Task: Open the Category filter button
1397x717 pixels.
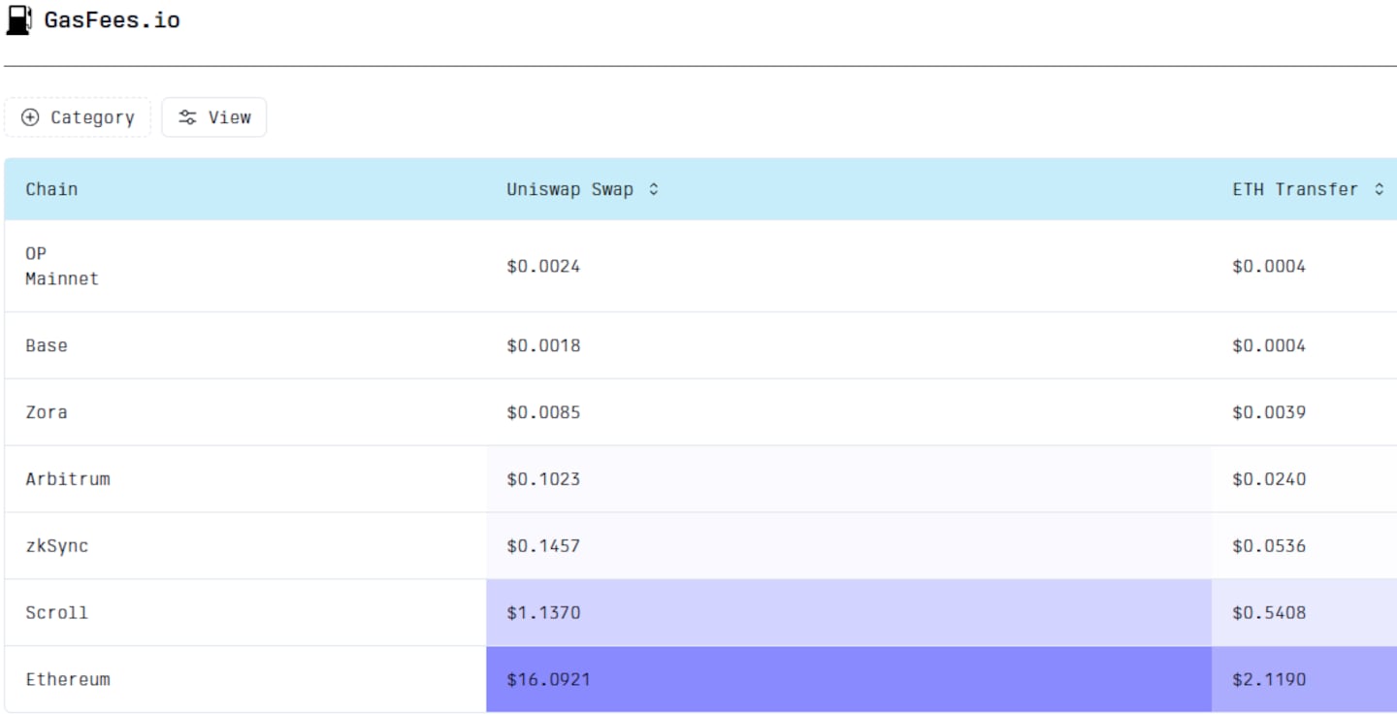Action: [x=78, y=117]
